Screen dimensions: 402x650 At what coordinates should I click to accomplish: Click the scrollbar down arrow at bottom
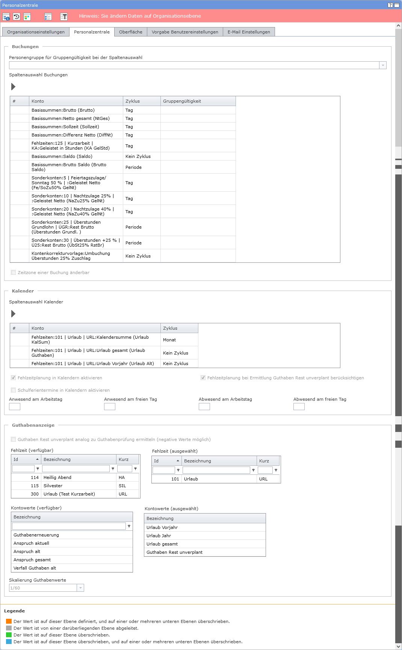(398, 646)
